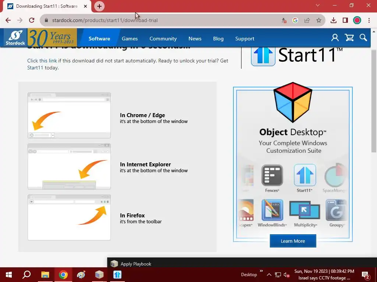
Task: Click the Start11 product logo
Action: pos(297,56)
